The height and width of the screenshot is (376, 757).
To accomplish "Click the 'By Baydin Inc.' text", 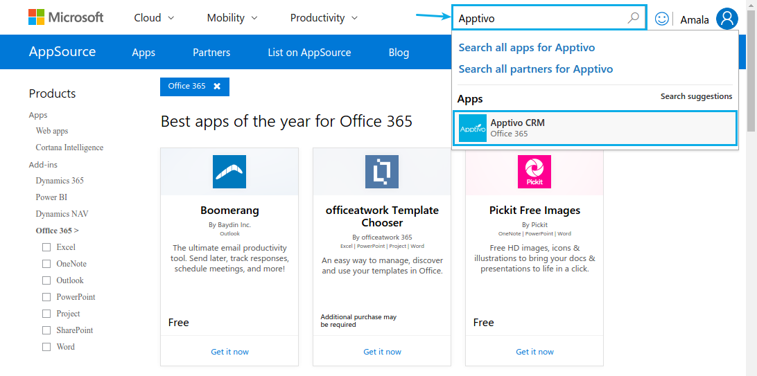I will click(x=230, y=225).
